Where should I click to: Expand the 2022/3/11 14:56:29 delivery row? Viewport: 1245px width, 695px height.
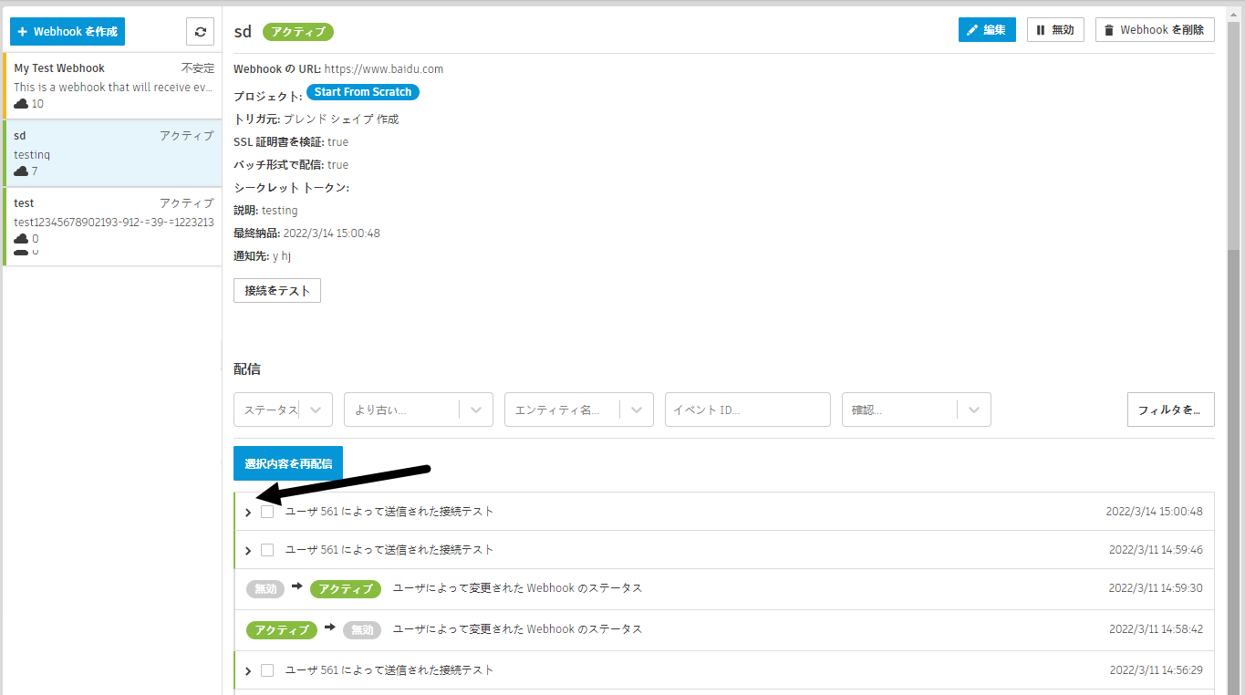pos(248,671)
